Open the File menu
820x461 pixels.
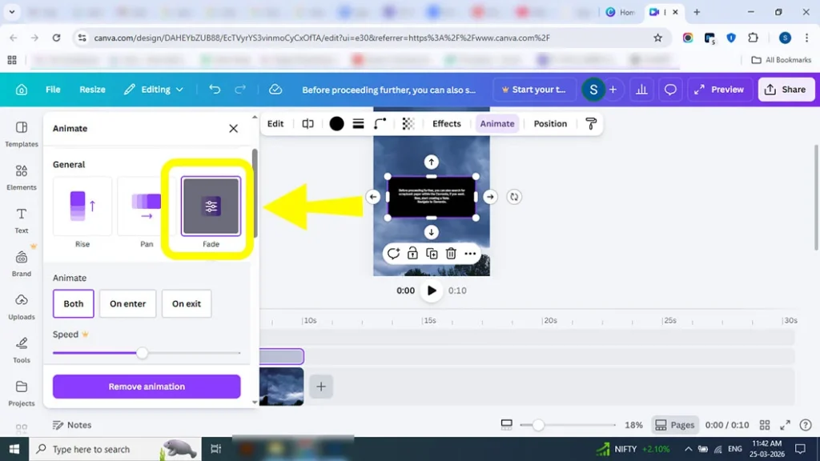point(53,89)
